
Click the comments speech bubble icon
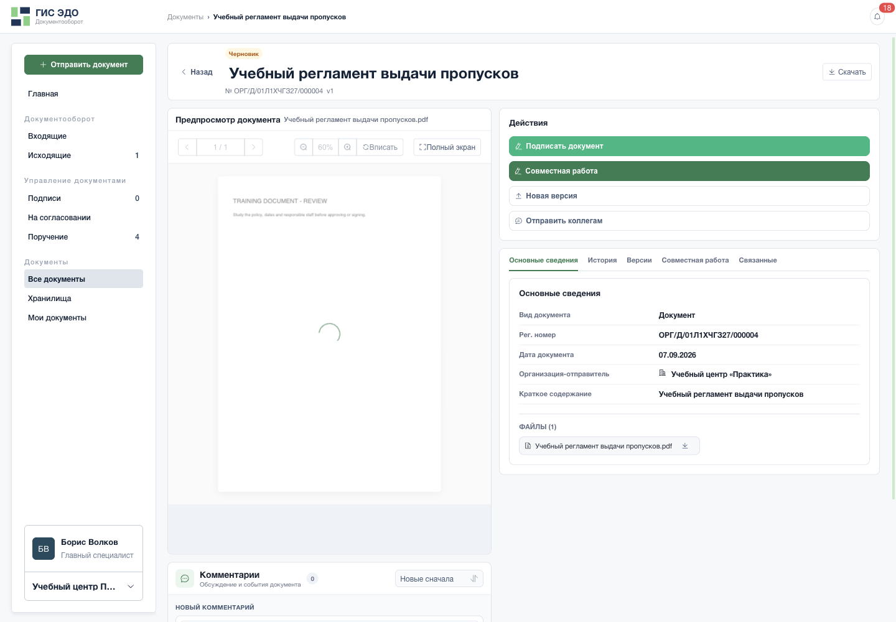[x=185, y=578]
